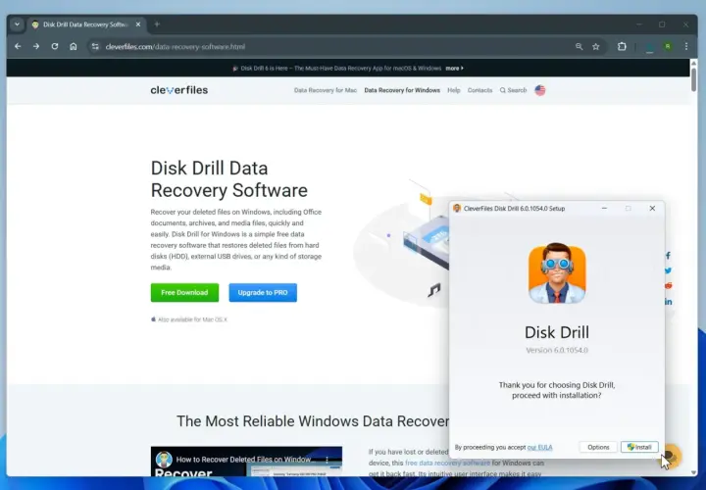The image size is (706, 490).
Task: Click the 'Disk Drill Data Recovery Software' heading
Action: point(229,179)
